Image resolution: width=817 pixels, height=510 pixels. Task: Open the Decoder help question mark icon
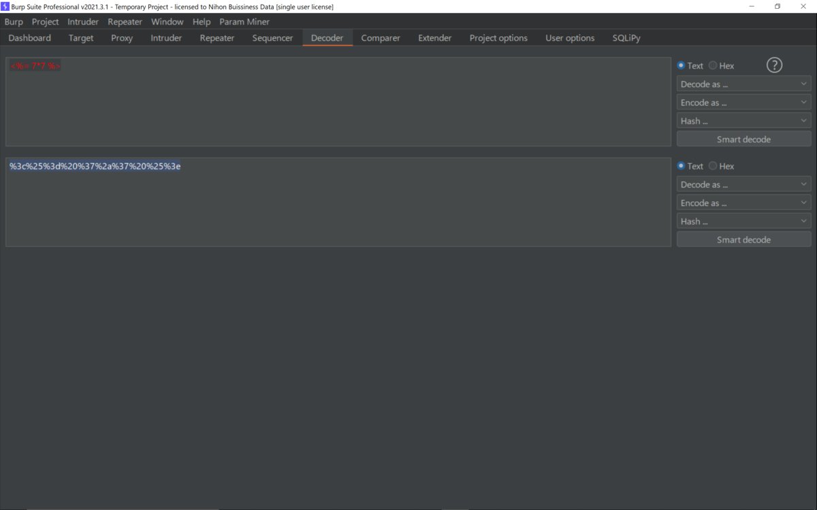pyautogui.click(x=774, y=65)
